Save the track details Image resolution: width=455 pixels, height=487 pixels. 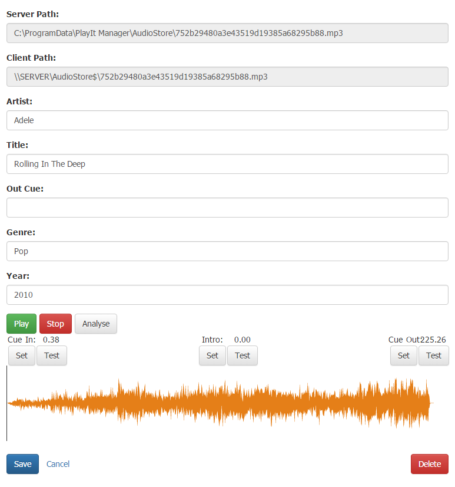click(x=22, y=464)
